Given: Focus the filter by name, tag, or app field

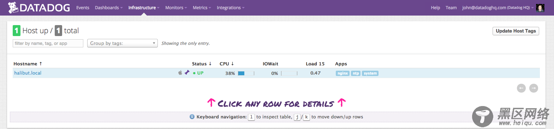Looking at the screenshot, I should [x=48, y=43].
